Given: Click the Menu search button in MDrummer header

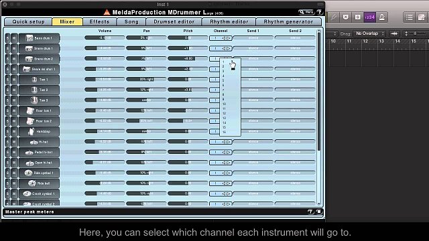Looking at the screenshot, I should (x=306, y=12).
